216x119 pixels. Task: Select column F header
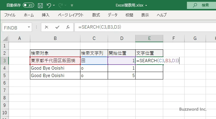click(174, 38)
